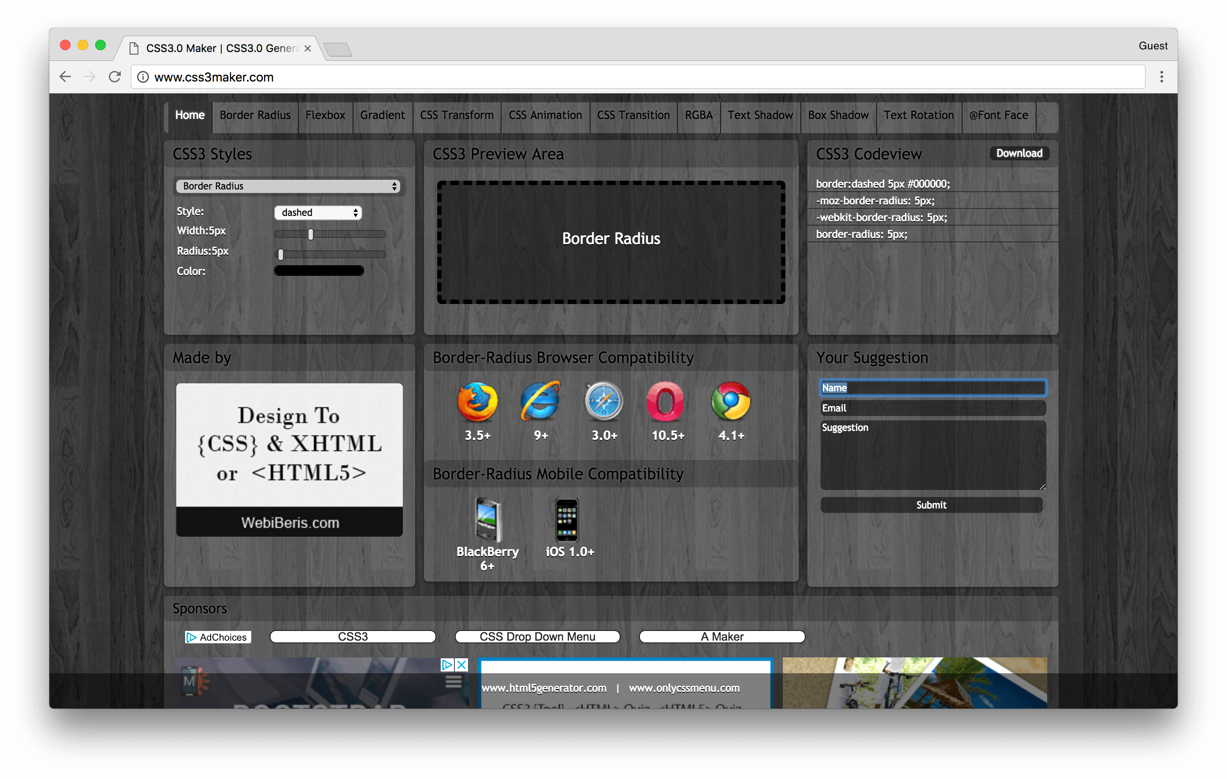Open the dashed Style dropdown
The image size is (1227, 779).
click(x=318, y=212)
